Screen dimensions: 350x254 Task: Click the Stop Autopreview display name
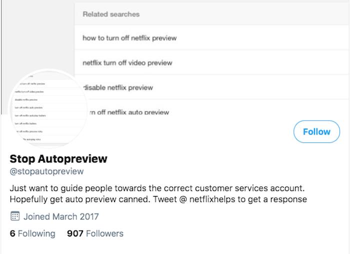click(58, 159)
